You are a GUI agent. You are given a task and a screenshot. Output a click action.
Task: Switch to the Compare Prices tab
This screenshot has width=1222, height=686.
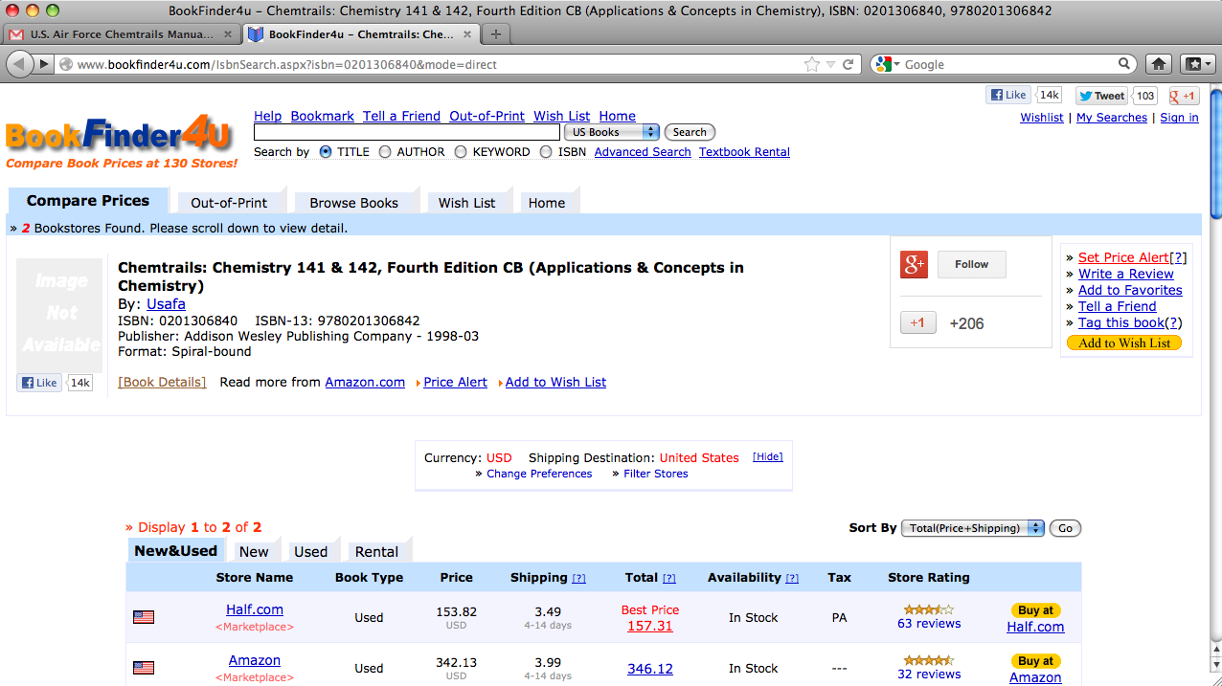pos(88,201)
